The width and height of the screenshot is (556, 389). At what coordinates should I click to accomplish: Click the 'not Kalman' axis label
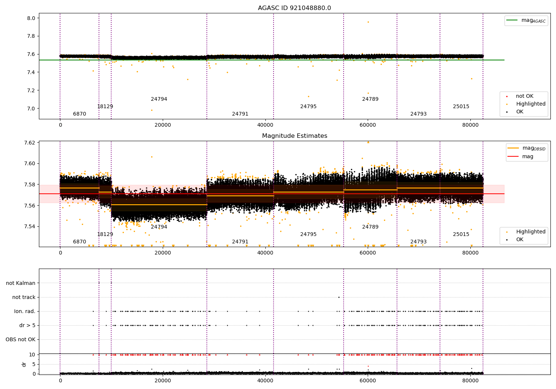21,283
